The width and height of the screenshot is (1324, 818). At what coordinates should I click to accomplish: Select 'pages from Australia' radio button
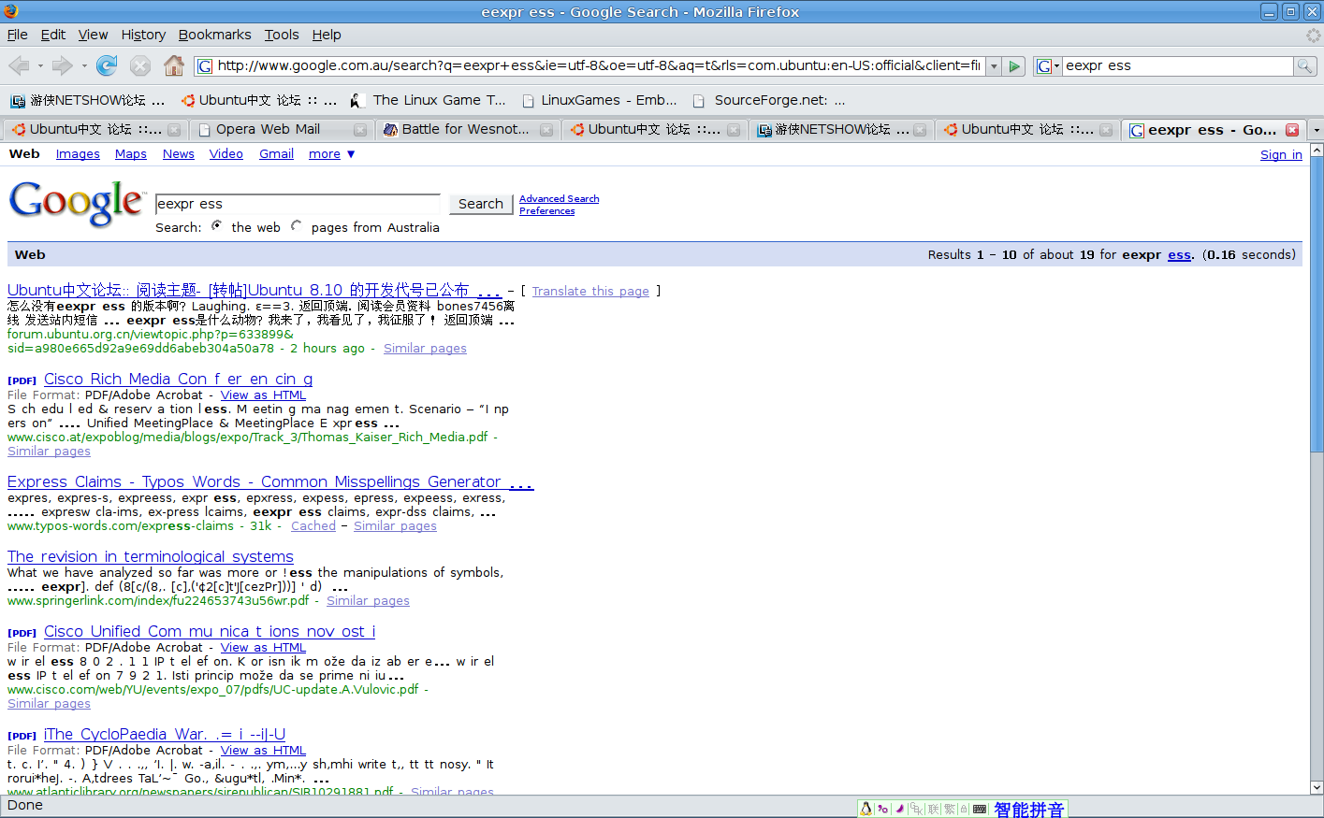(x=296, y=225)
